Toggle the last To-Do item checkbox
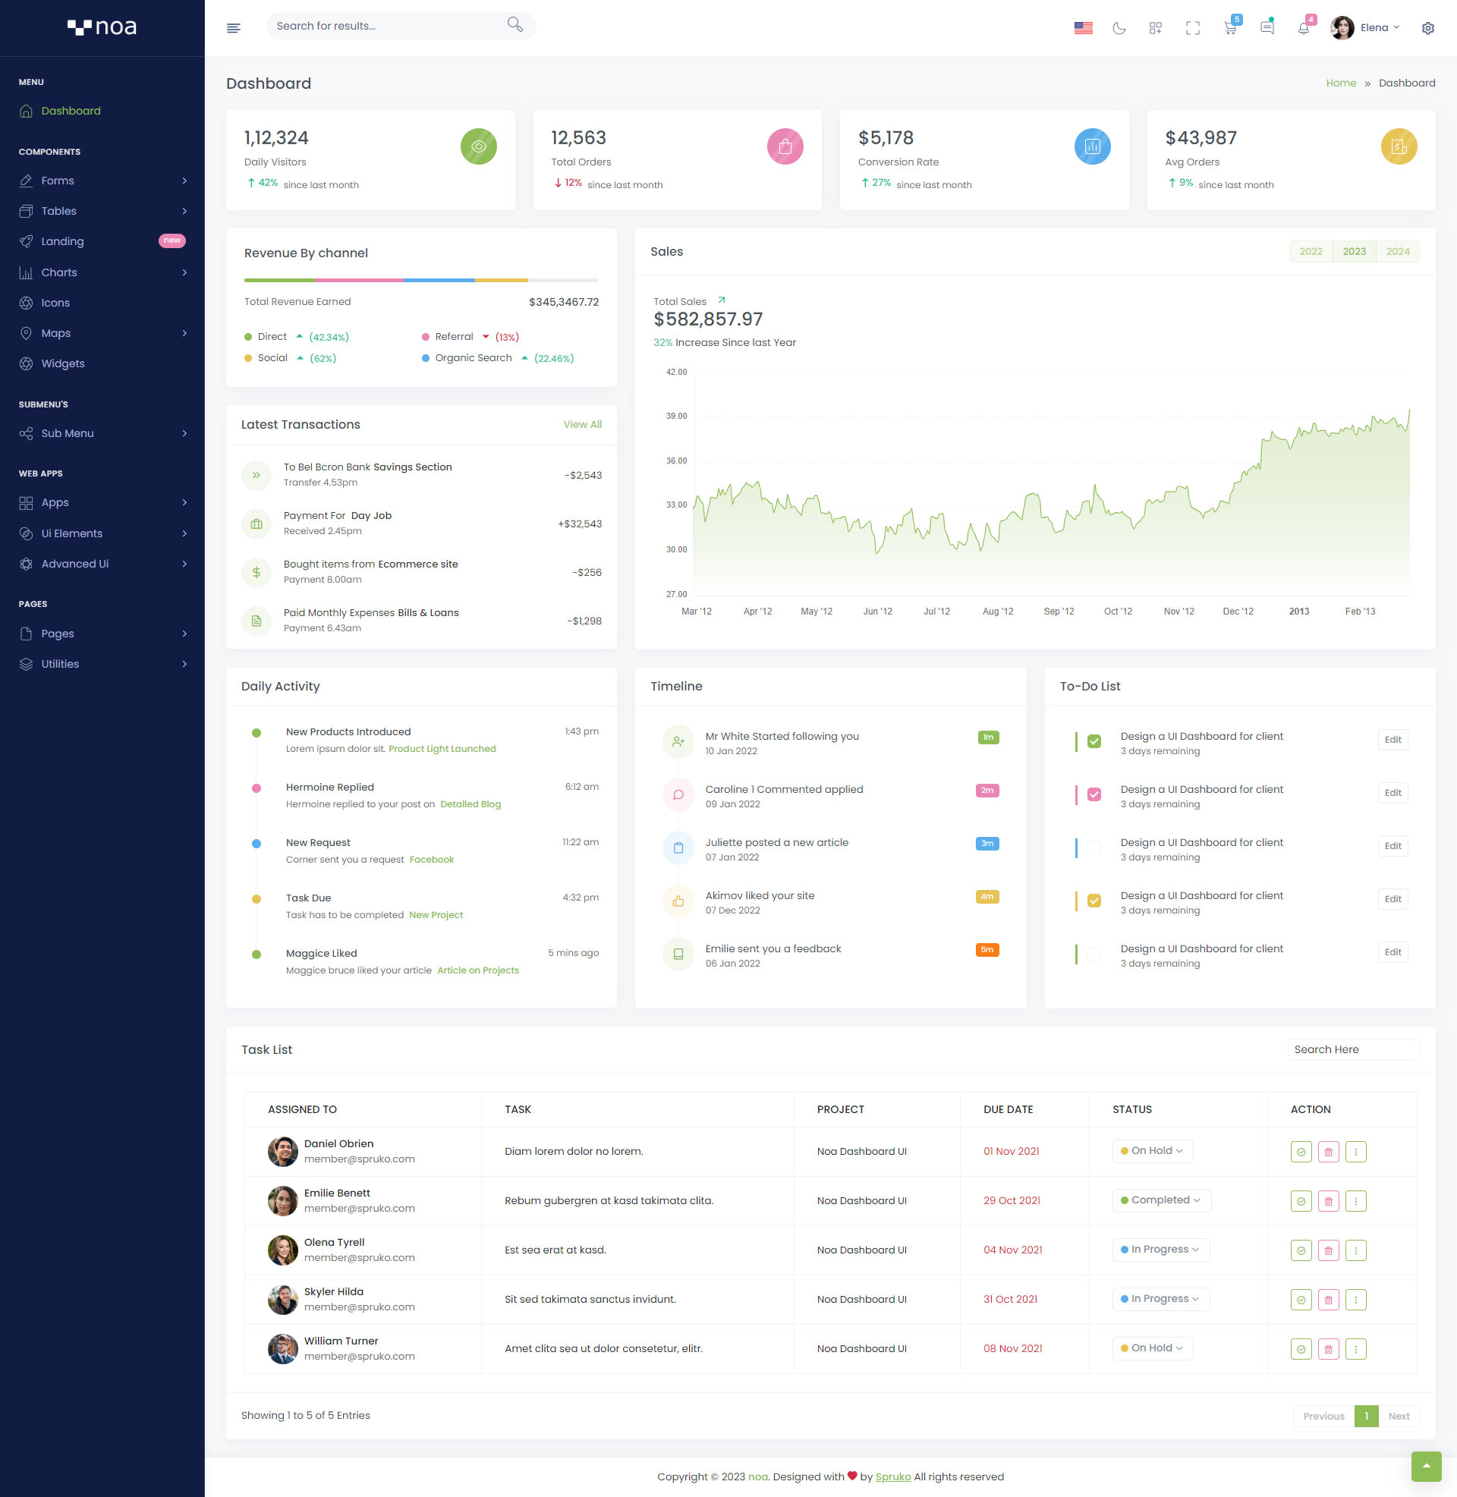The height and width of the screenshot is (1497, 1457). coord(1094,954)
